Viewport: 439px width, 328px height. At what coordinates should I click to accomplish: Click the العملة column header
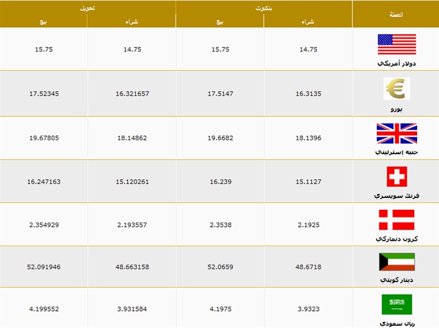[x=396, y=14]
